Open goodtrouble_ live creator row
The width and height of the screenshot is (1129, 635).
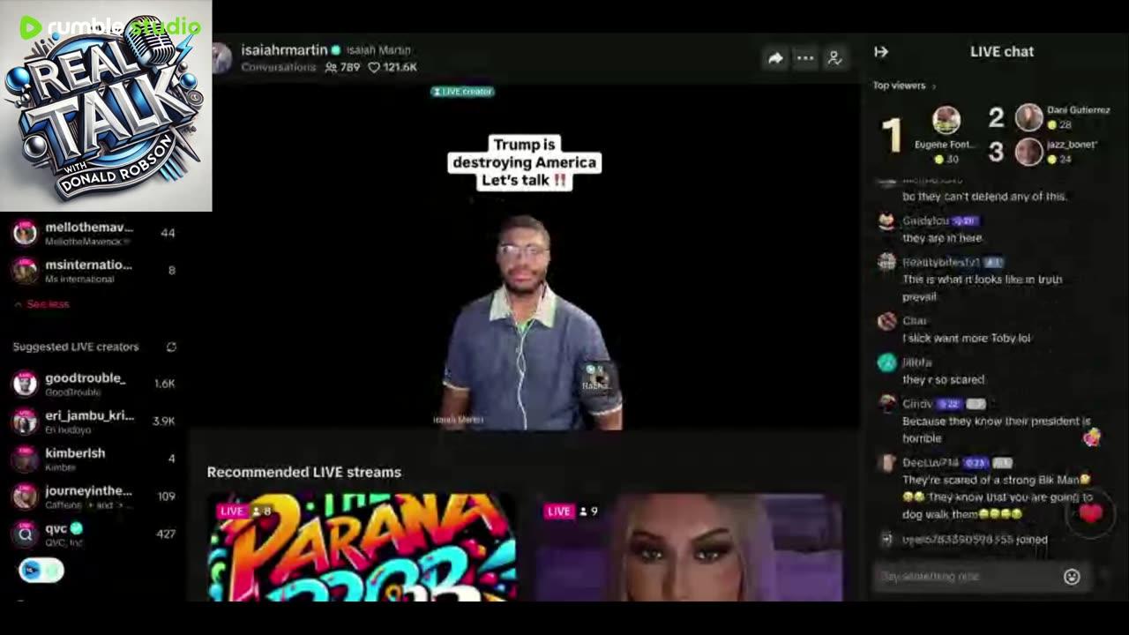click(94, 384)
